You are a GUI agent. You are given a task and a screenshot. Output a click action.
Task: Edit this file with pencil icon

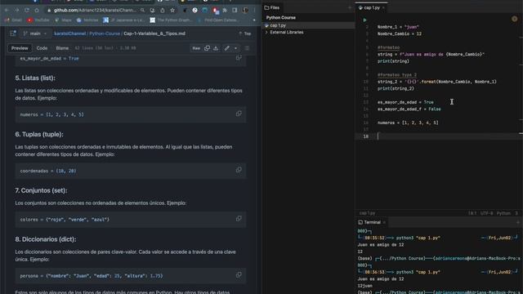click(x=227, y=48)
